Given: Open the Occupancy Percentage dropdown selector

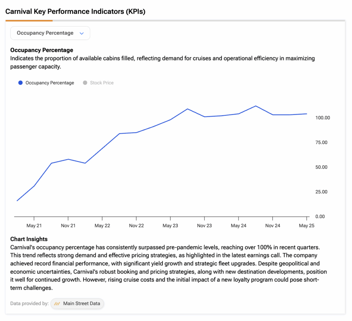Looking at the screenshot, I should 50,33.
